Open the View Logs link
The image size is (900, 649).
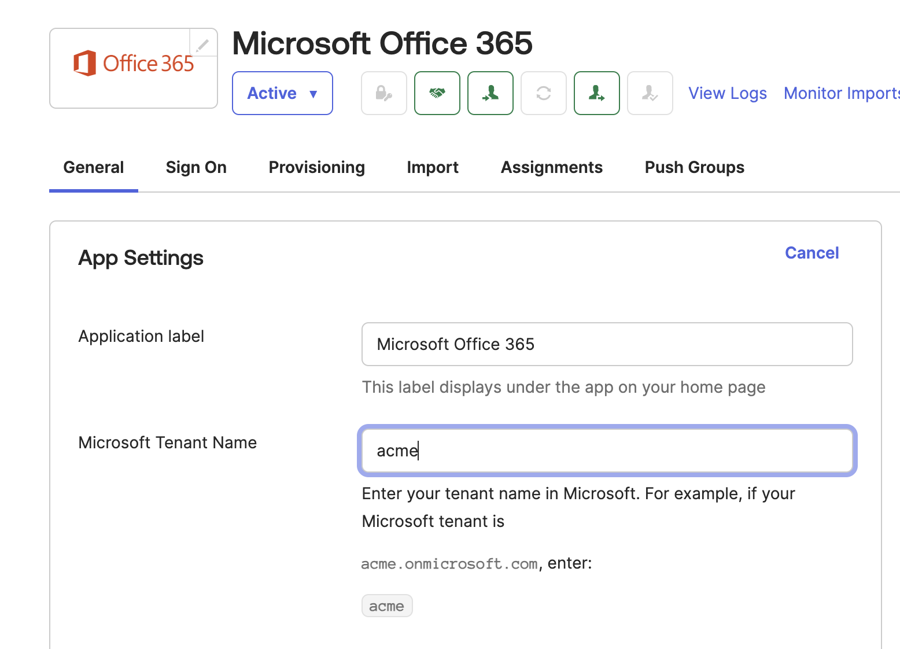pyautogui.click(x=728, y=93)
